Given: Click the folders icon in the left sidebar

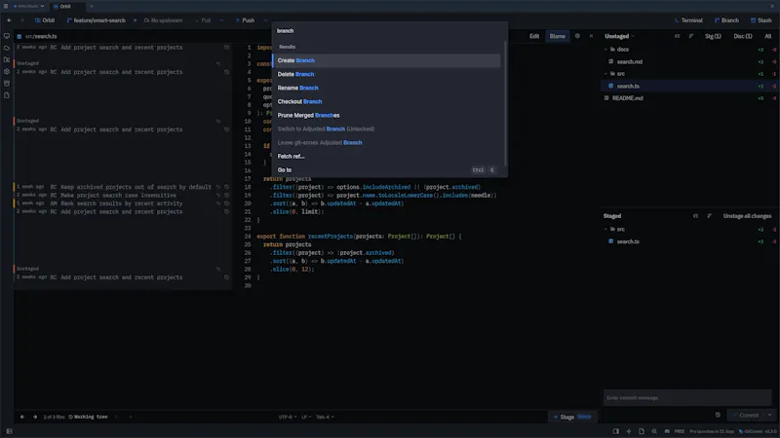Looking at the screenshot, I should (7, 59).
